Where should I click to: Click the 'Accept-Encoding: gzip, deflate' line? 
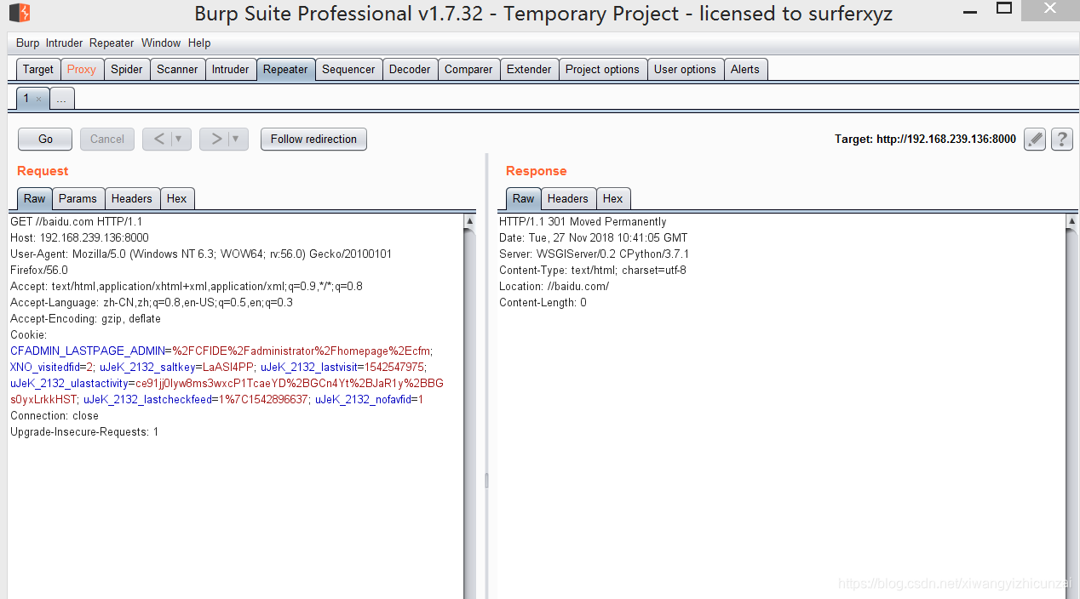(x=85, y=318)
